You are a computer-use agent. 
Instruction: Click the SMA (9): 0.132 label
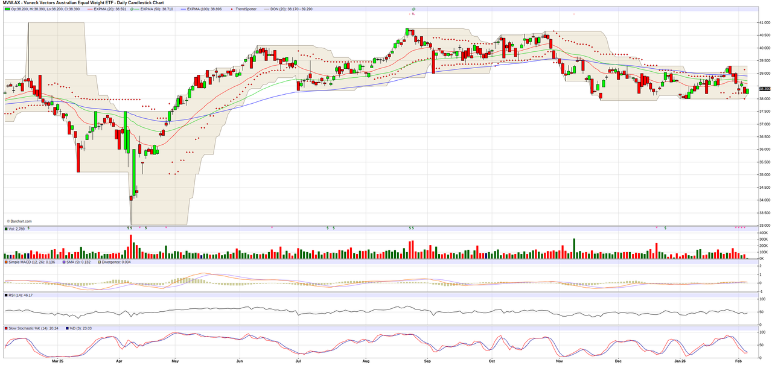[78, 262]
